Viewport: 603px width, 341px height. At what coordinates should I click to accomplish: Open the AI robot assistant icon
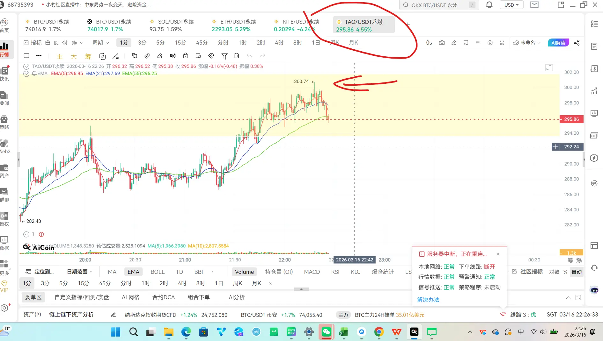[x=594, y=290]
